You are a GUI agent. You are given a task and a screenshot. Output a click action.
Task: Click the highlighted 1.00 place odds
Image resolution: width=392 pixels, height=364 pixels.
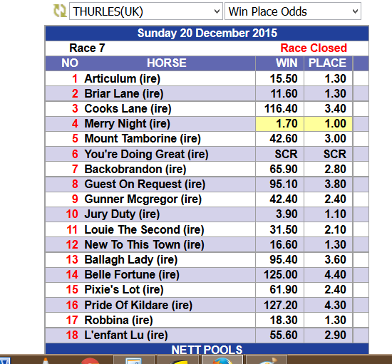329,124
